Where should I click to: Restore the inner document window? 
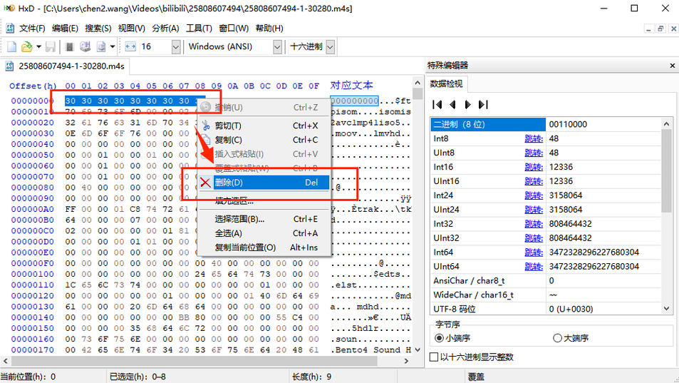(x=660, y=29)
